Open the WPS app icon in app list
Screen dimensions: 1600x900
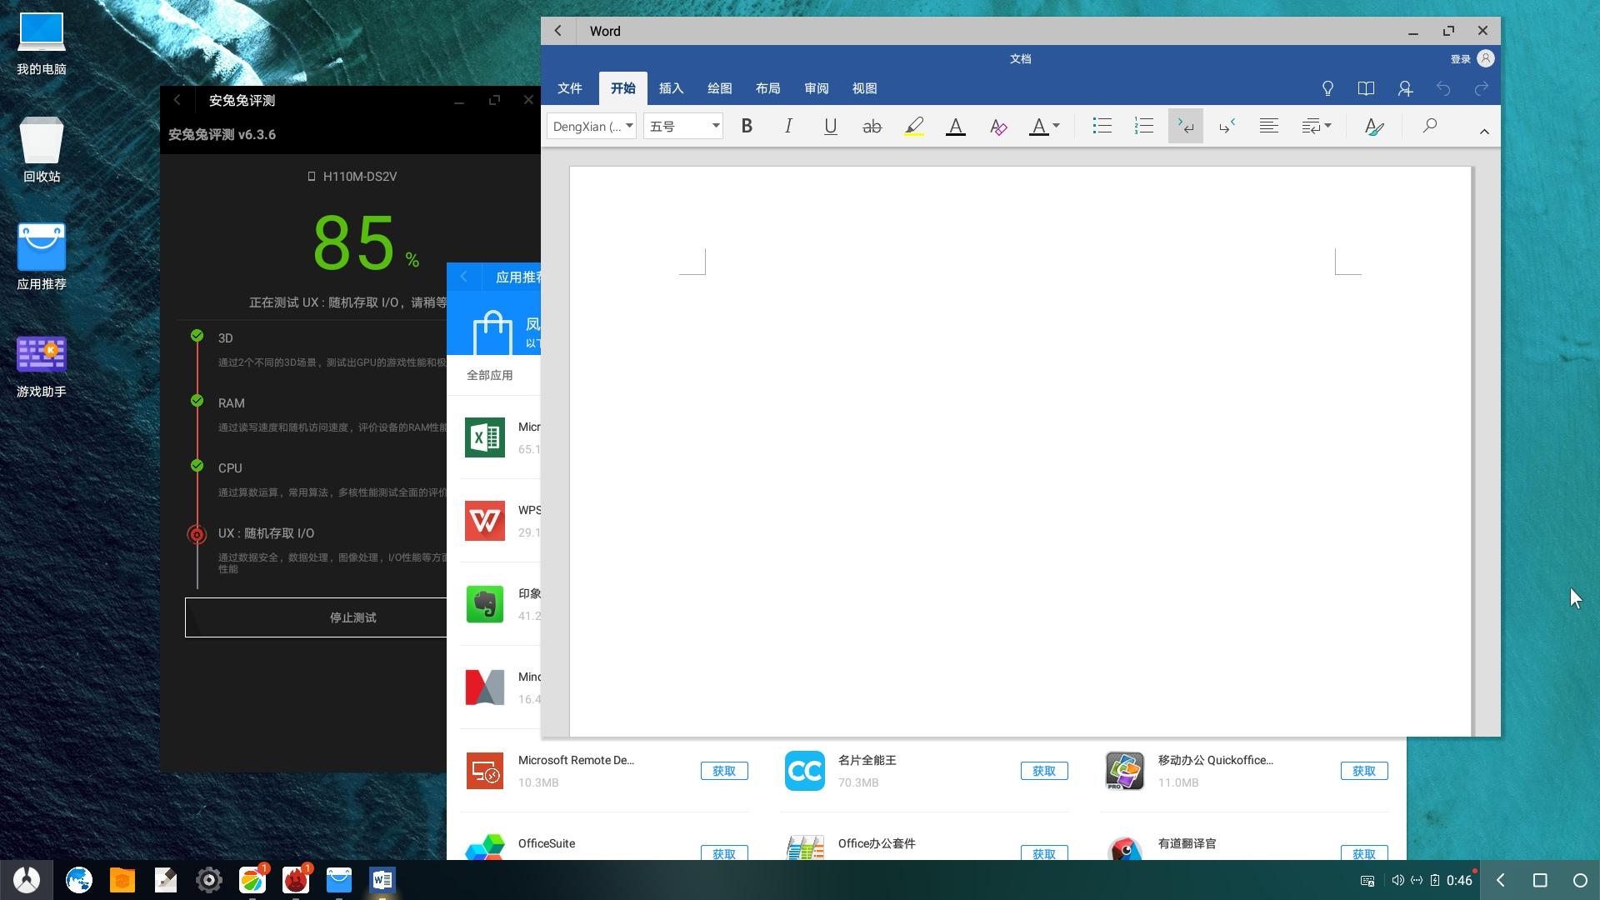pyautogui.click(x=485, y=521)
